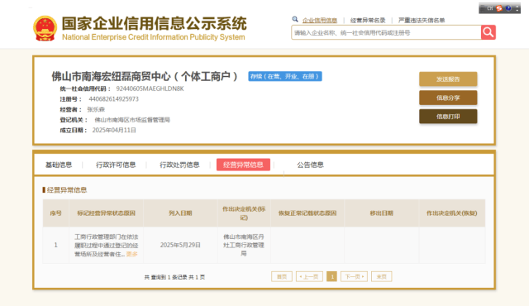Screen dimensions: 529x306
Task: Click the date cell 2025年5月29日
Action: pyautogui.click(x=180, y=245)
